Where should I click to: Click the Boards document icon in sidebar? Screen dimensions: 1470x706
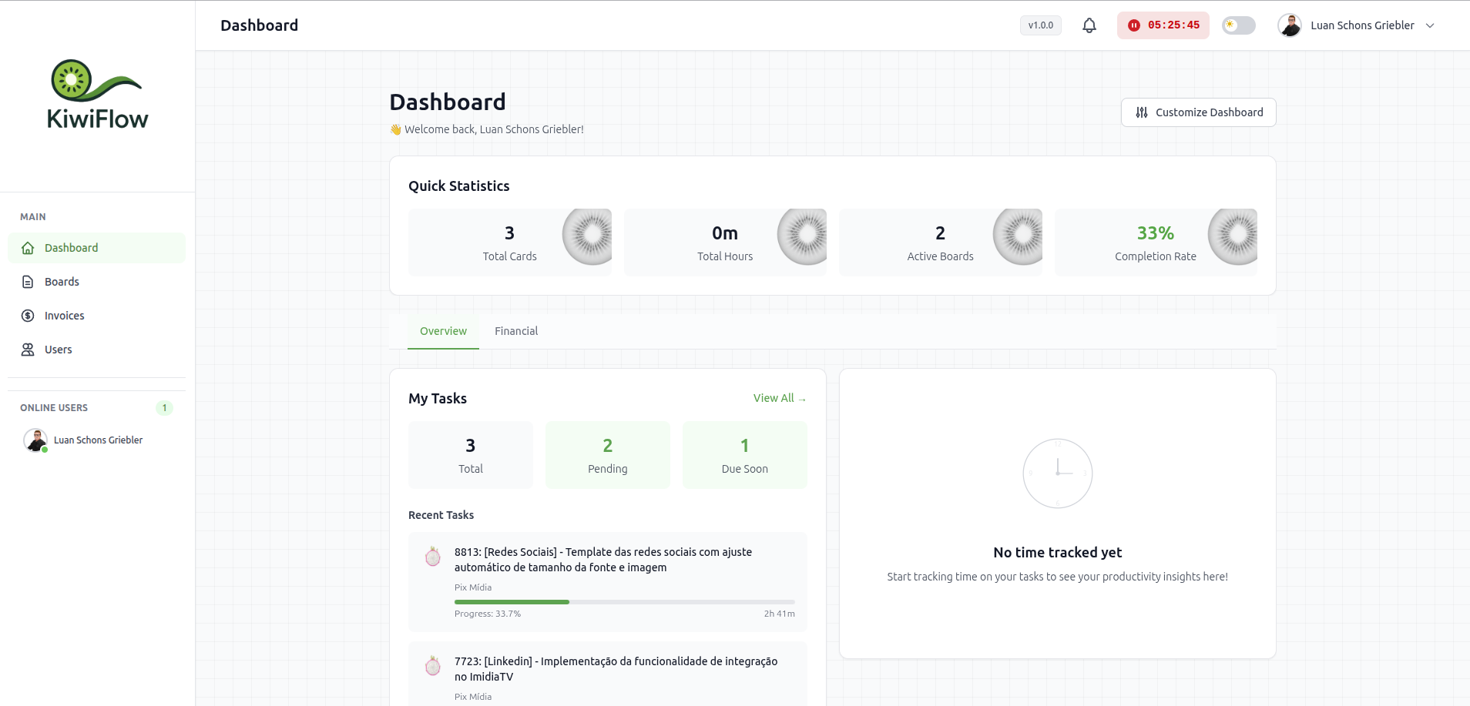pyautogui.click(x=28, y=282)
